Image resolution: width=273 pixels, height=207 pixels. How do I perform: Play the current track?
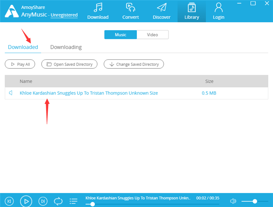pyautogui.click(x=26, y=201)
